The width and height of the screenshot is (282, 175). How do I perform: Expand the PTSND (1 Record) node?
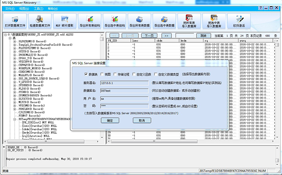15,92
